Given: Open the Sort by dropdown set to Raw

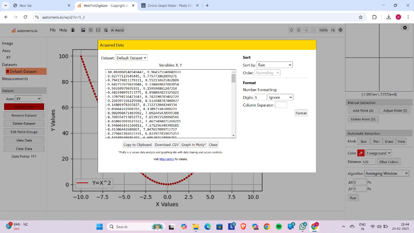Looking at the screenshot, I should point(274,65).
